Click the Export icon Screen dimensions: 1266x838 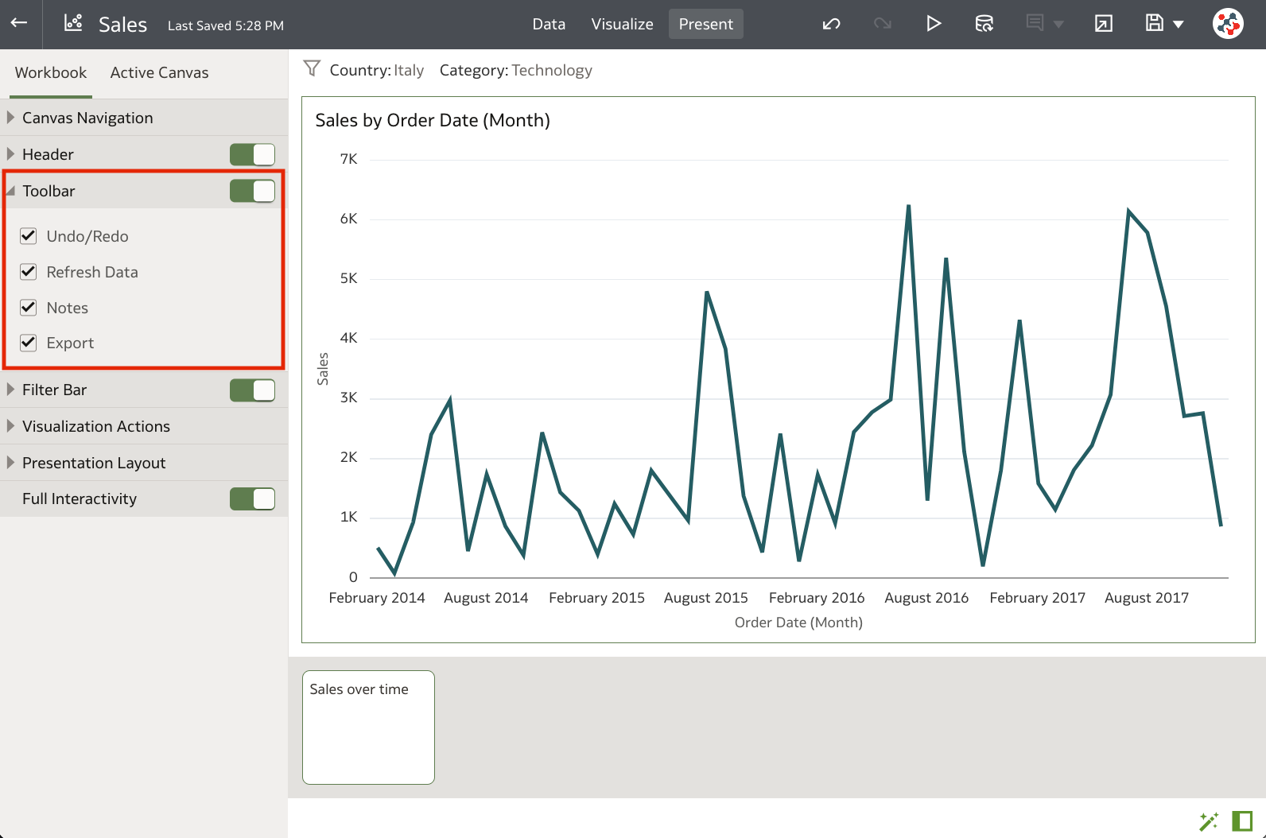click(1104, 24)
